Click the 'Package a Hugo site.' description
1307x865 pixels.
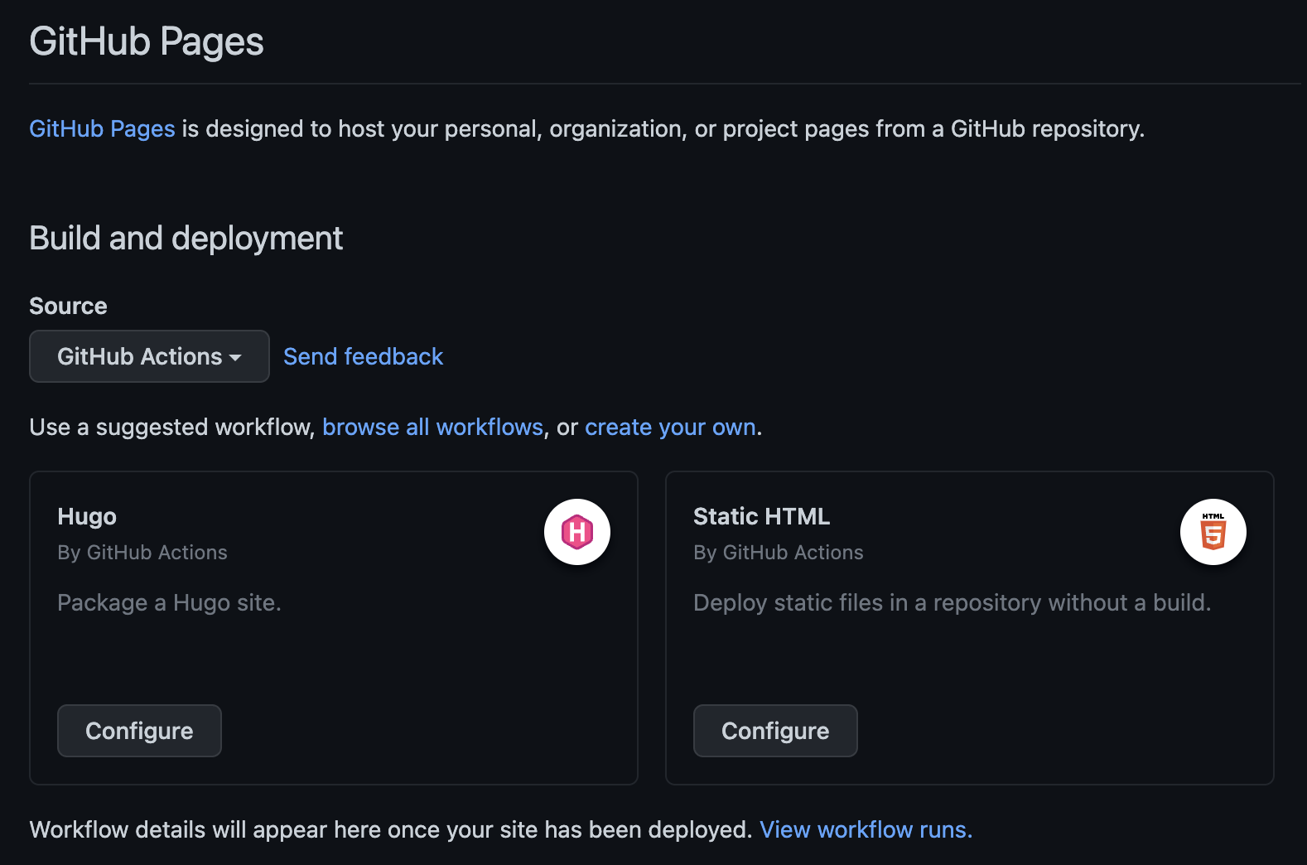click(x=169, y=602)
